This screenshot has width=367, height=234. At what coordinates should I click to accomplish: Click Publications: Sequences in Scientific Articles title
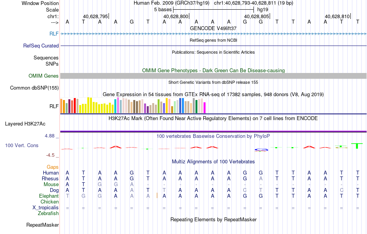213,52
